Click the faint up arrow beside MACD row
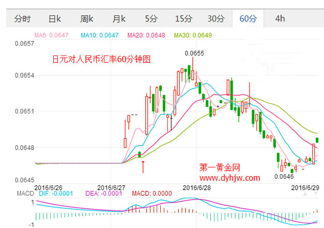Image resolution: width=324 pixels, height=228 pixels. tap(305, 194)
